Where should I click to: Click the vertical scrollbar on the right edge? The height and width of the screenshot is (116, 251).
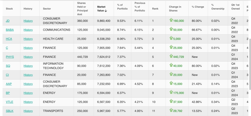click(250, 64)
